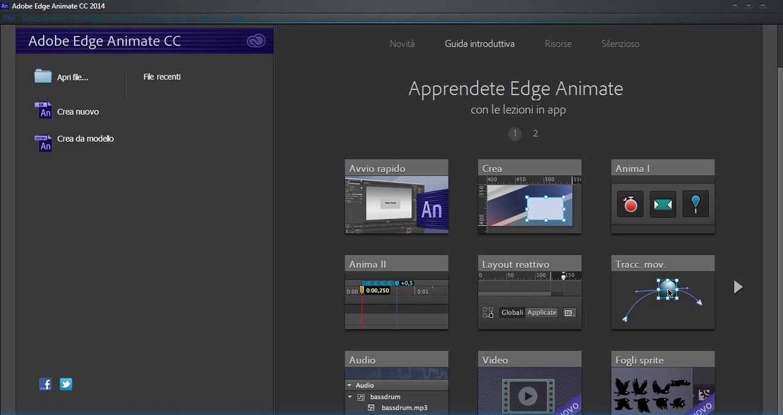Open the Twitter bird icon

[x=66, y=384]
